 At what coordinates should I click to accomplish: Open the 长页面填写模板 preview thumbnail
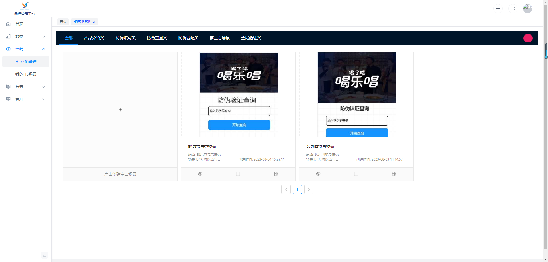click(356, 95)
